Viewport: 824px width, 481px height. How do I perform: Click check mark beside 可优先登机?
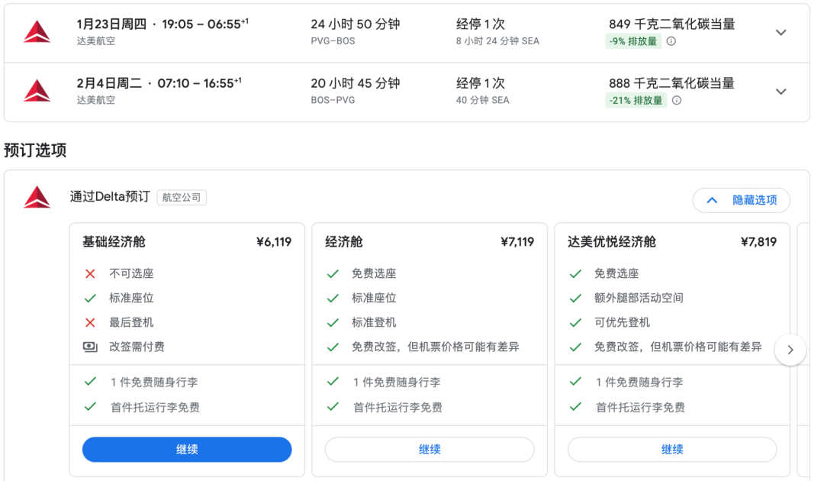click(x=575, y=322)
